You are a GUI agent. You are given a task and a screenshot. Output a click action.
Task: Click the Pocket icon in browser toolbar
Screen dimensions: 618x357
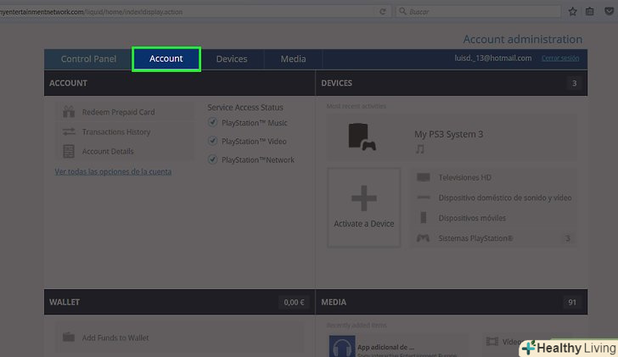(610, 11)
